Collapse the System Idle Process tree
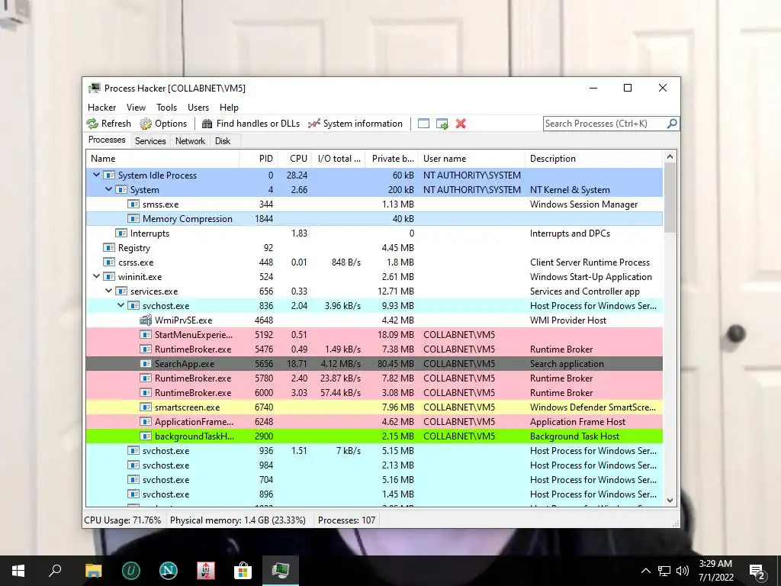 (x=96, y=175)
